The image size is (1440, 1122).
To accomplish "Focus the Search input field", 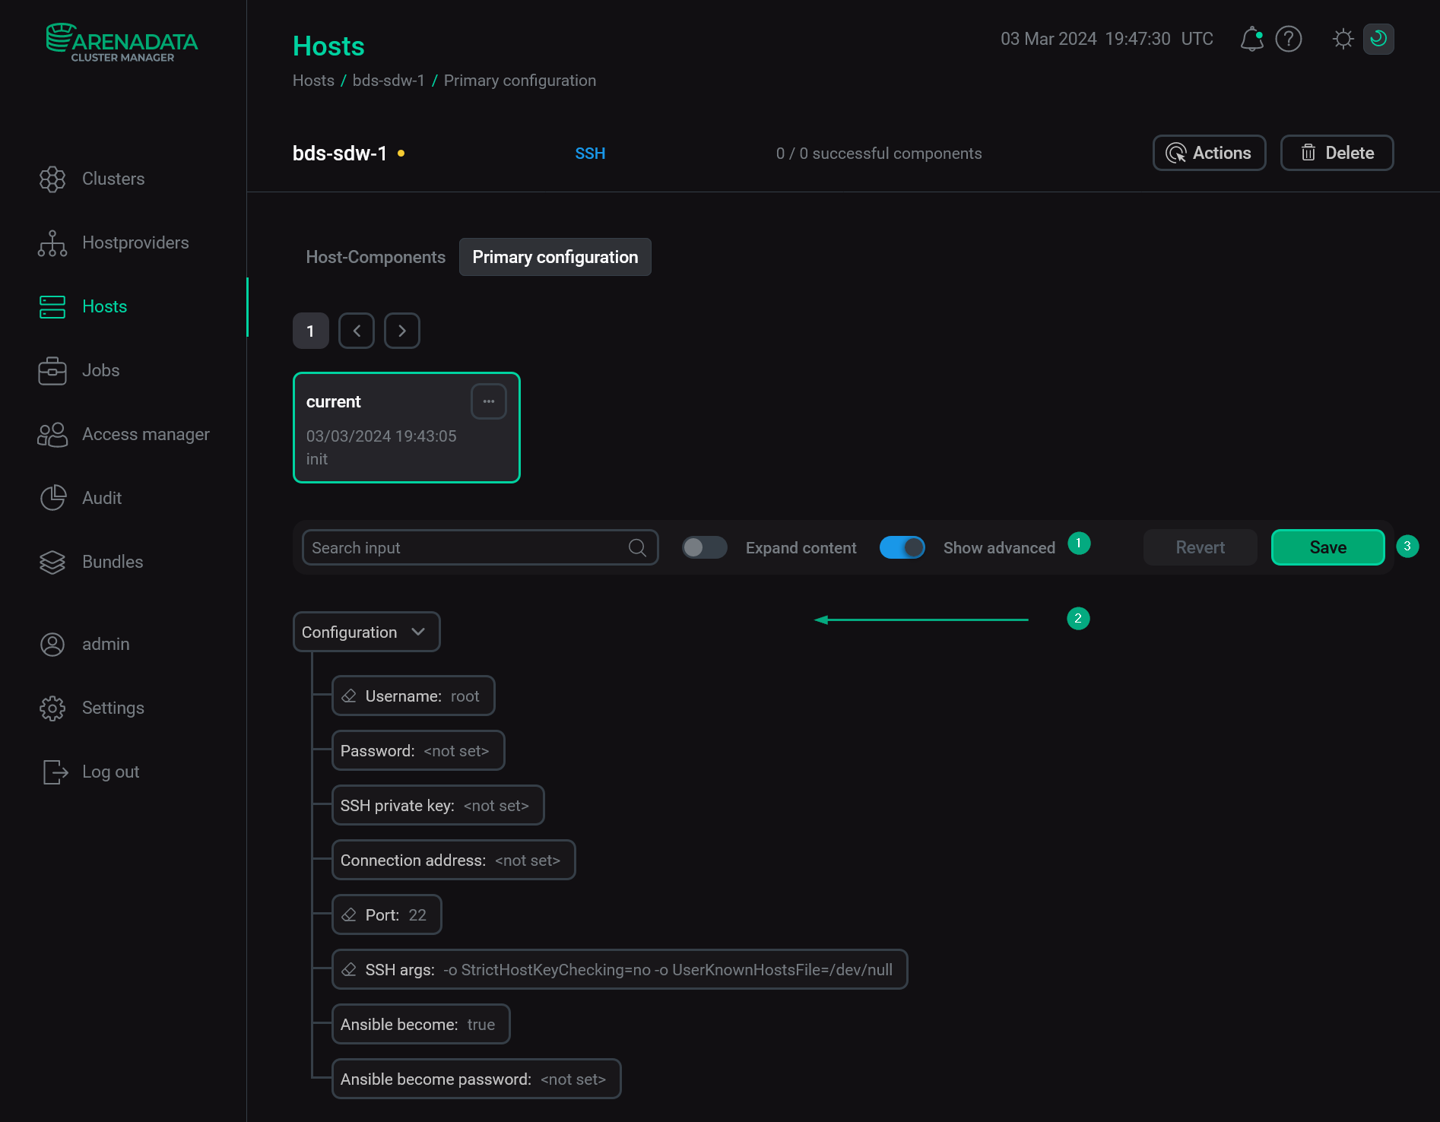I will (464, 548).
